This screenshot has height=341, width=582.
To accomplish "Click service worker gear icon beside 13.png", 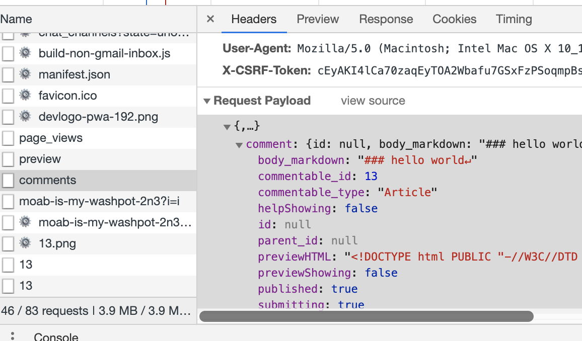I will (x=25, y=243).
